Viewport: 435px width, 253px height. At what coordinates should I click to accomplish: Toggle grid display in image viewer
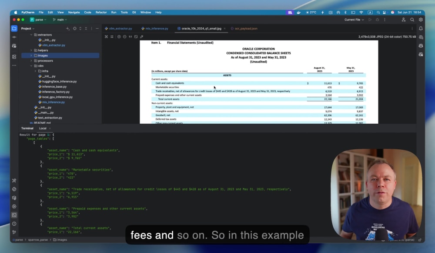112,36
